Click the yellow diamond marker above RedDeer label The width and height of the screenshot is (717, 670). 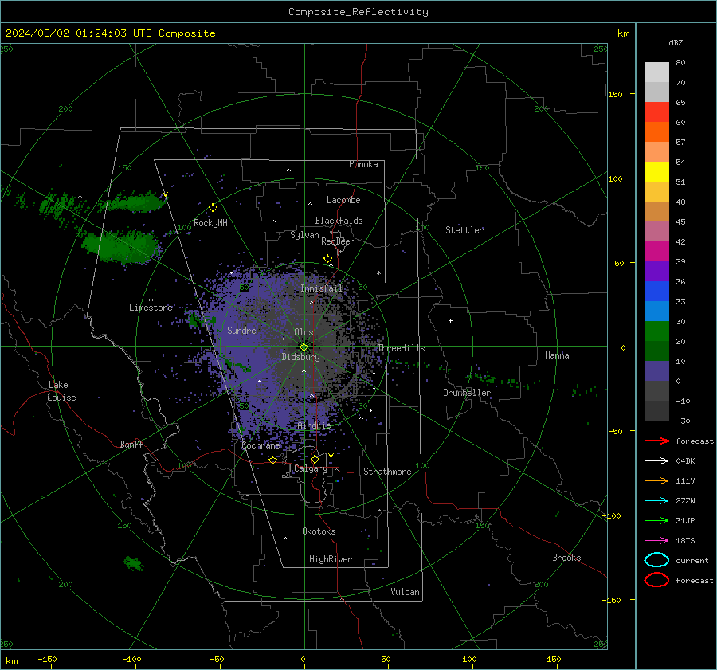327,259
